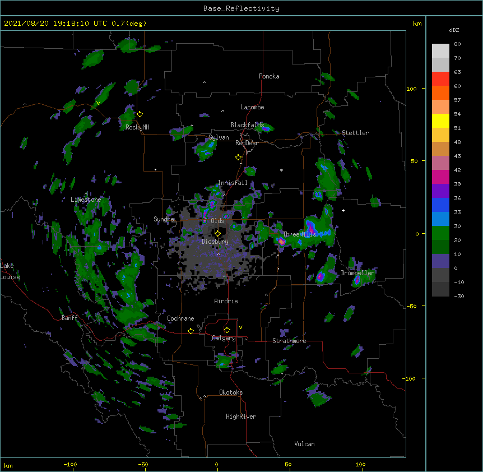Click the yellow diamond marker below RedDeer
Viewport: 483px width, 472px height.
click(239, 158)
